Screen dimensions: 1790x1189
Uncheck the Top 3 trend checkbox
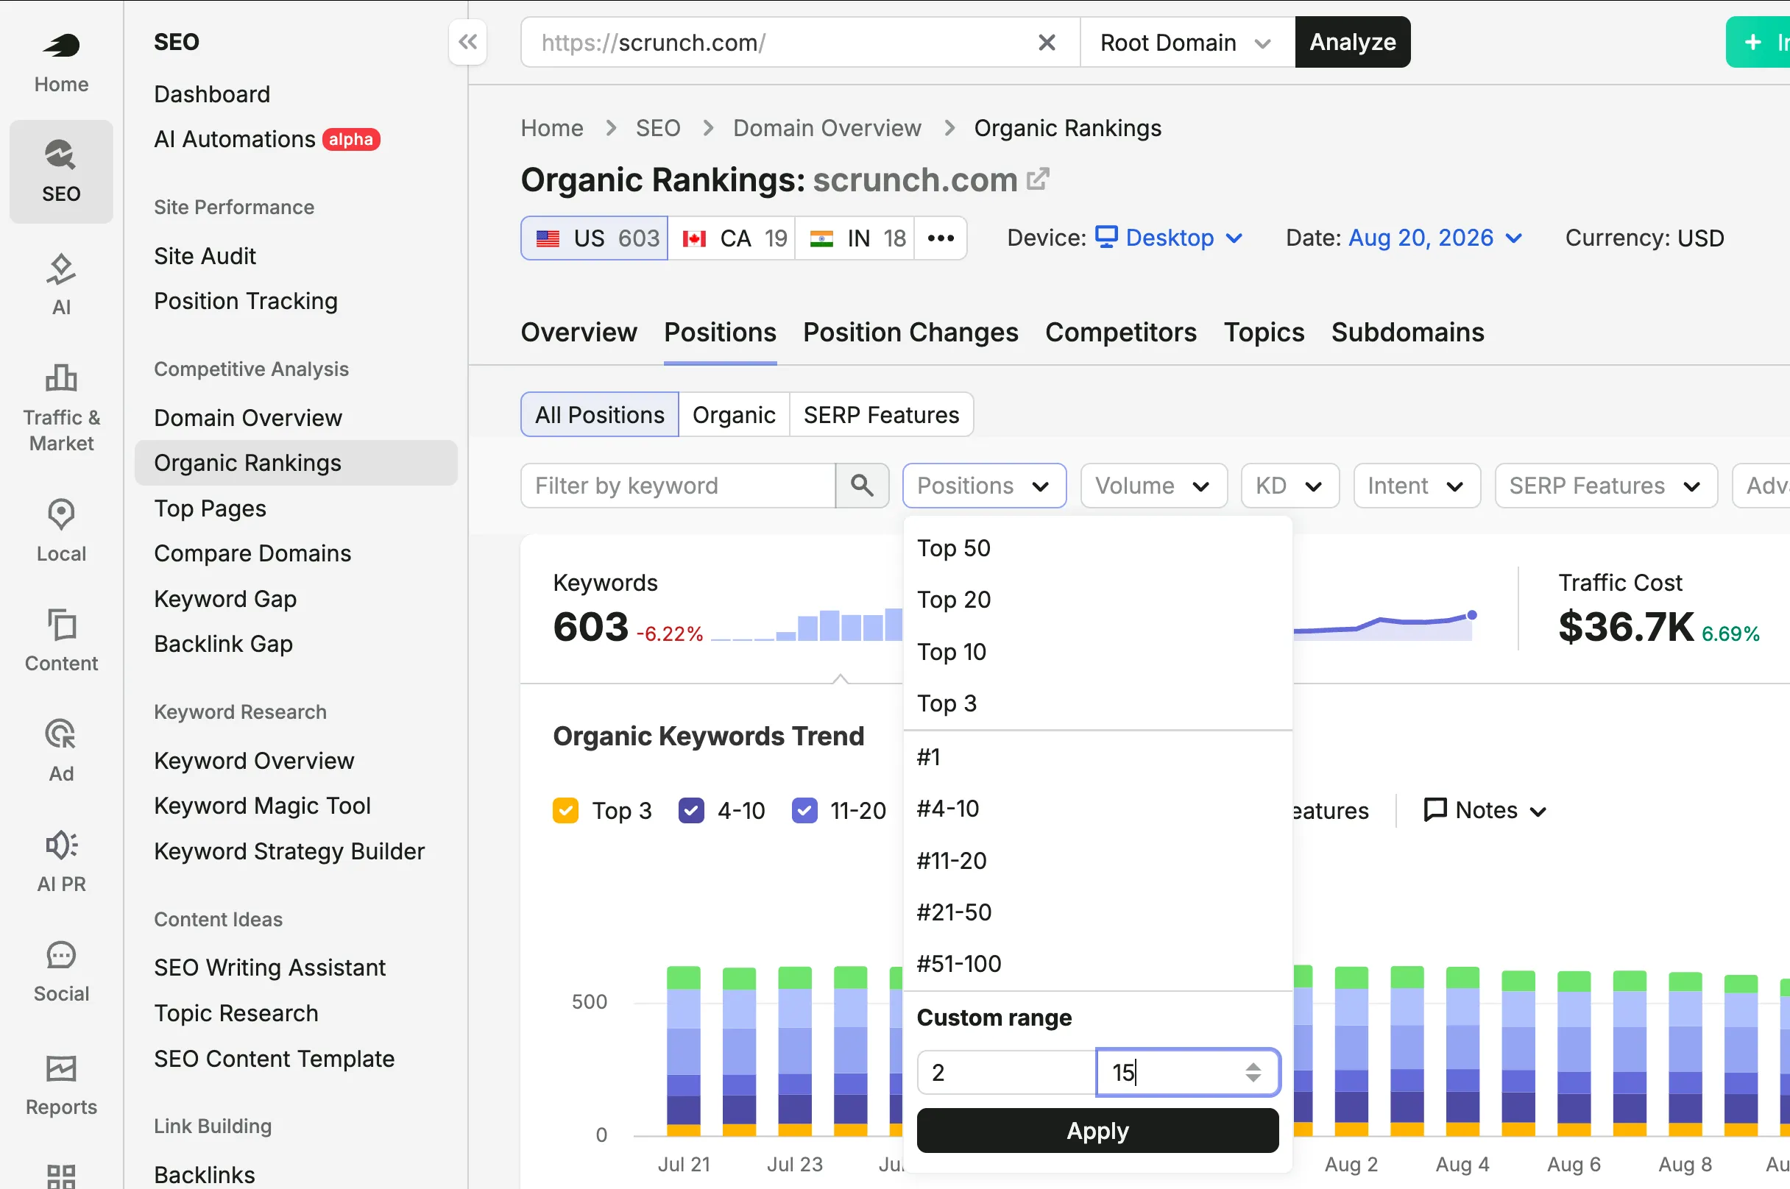click(x=566, y=810)
